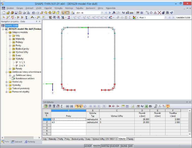
Task: Expand the Výsledky tree node
Action: pos(7,85)
